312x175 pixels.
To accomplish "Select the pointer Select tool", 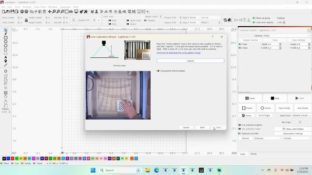I will (x=5, y=30).
